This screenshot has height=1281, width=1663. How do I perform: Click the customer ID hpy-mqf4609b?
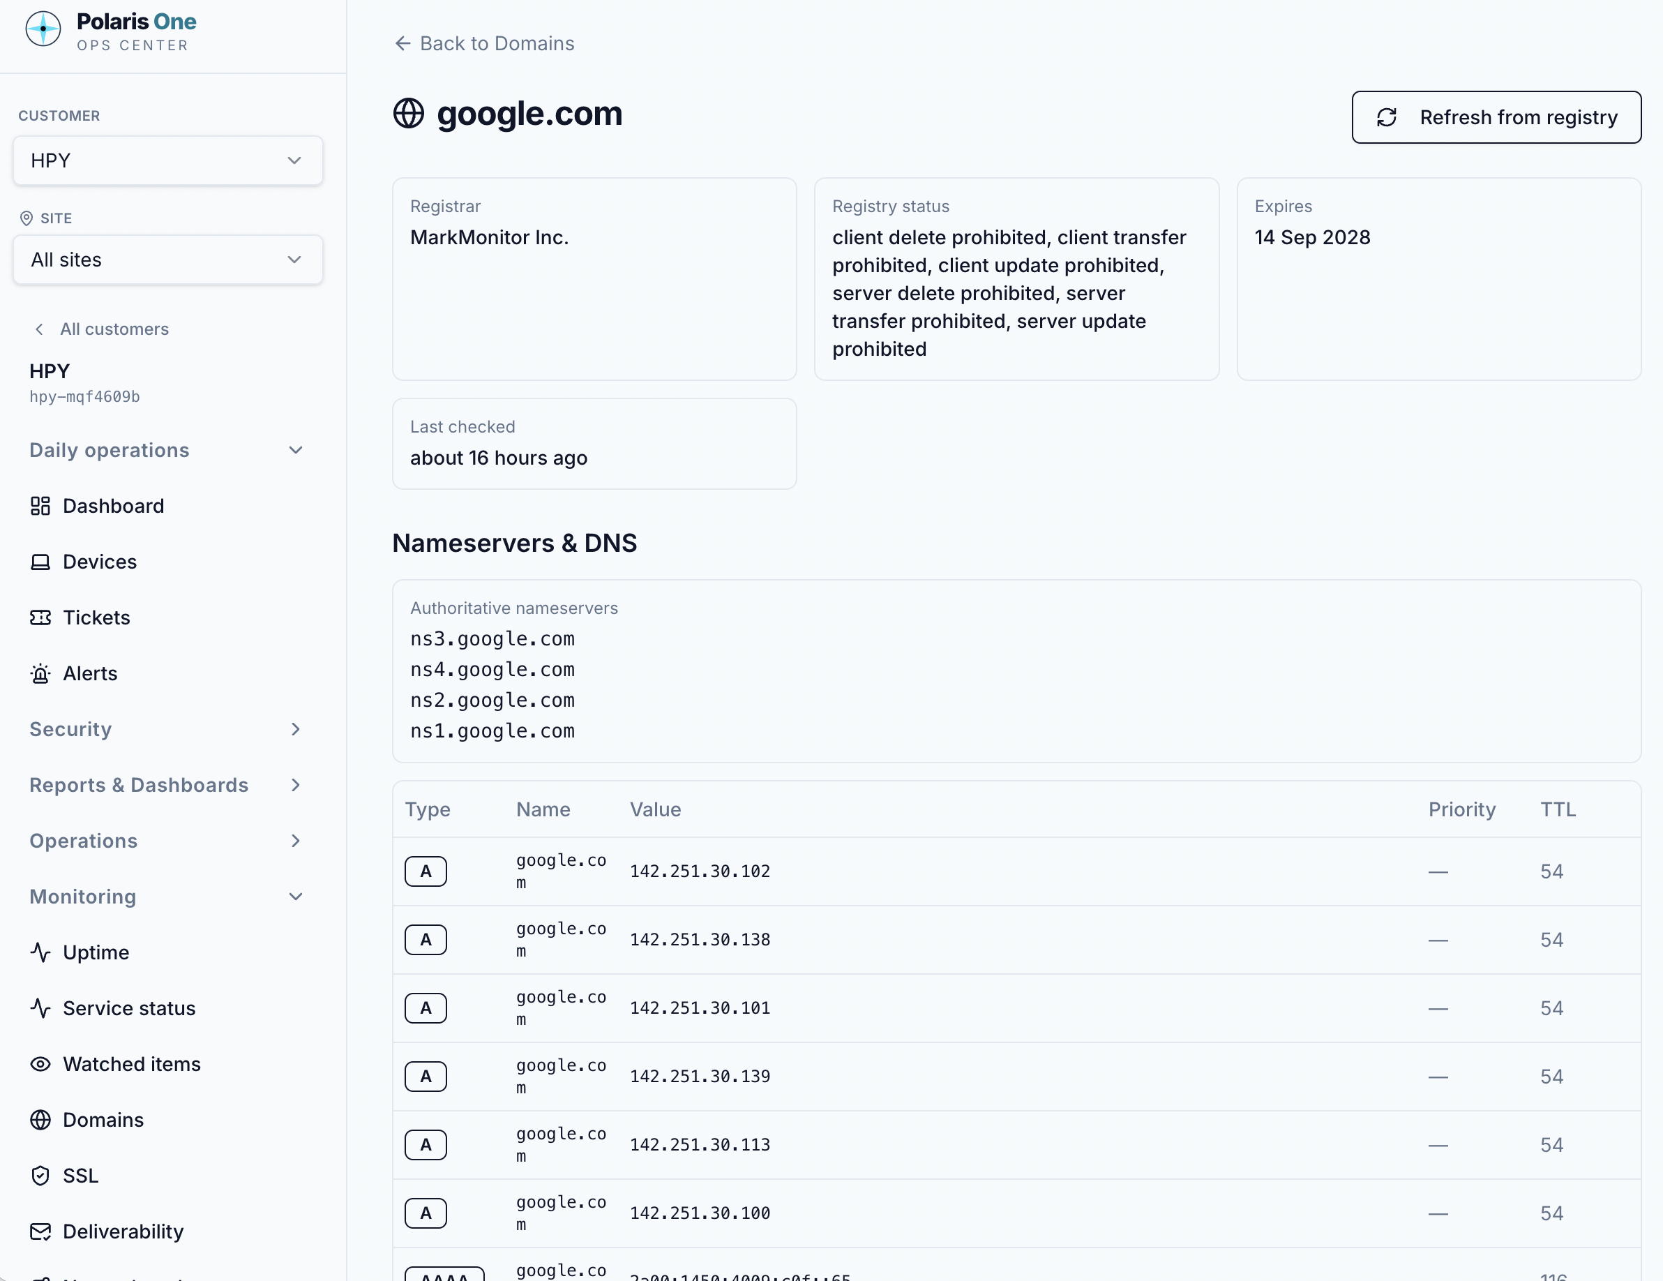click(84, 397)
